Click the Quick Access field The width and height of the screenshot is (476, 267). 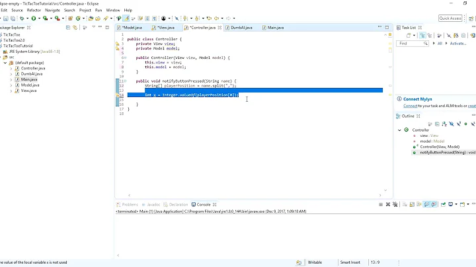pyautogui.click(x=450, y=19)
